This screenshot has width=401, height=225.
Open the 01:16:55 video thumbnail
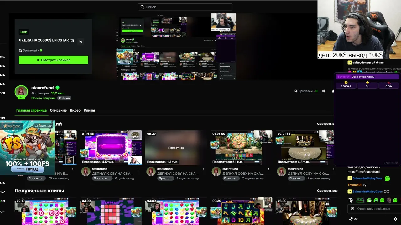(x=111, y=147)
